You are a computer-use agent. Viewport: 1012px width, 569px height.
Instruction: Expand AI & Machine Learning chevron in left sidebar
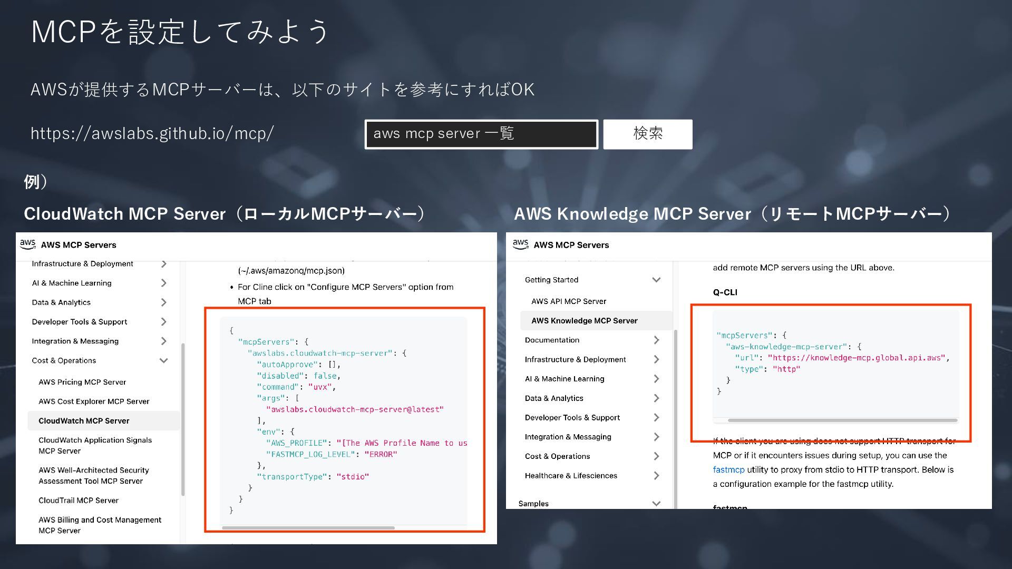click(163, 283)
